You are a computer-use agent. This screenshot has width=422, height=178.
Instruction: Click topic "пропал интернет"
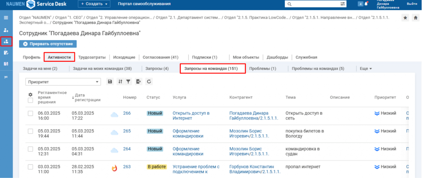click(x=303, y=167)
